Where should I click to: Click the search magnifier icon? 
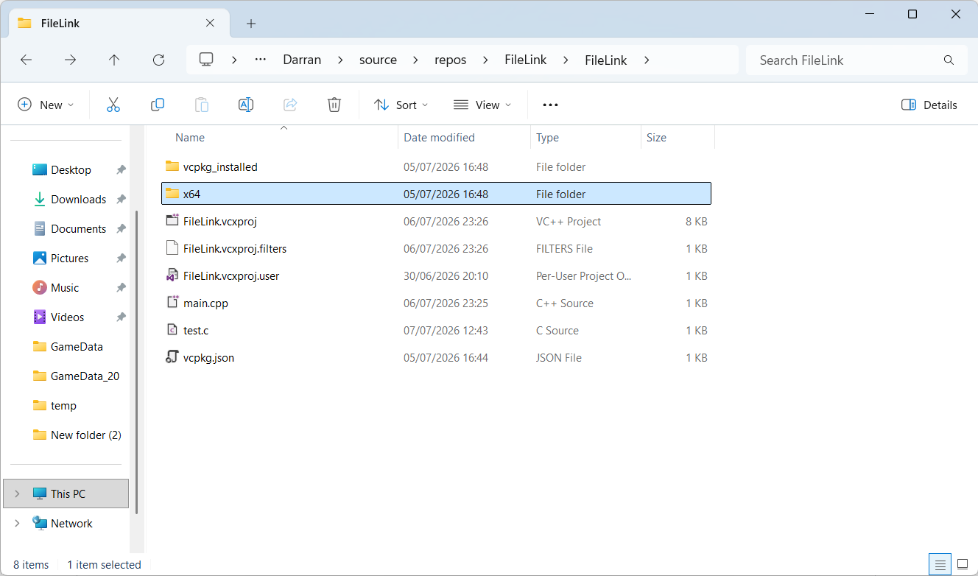click(x=949, y=60)
